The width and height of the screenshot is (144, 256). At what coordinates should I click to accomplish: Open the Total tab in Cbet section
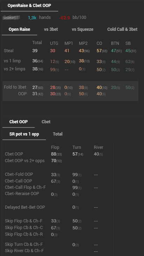tap(57, 134)
